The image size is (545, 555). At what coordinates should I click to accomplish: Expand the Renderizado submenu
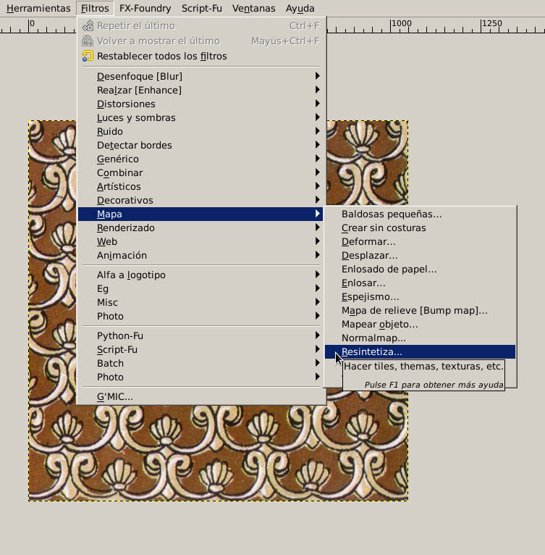pyautogui.click(x=200, y=228)
